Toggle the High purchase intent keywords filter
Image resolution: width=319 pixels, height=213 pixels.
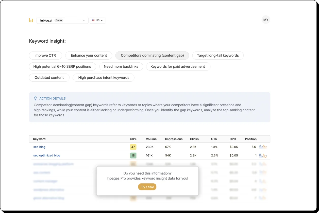pos(104,78)
